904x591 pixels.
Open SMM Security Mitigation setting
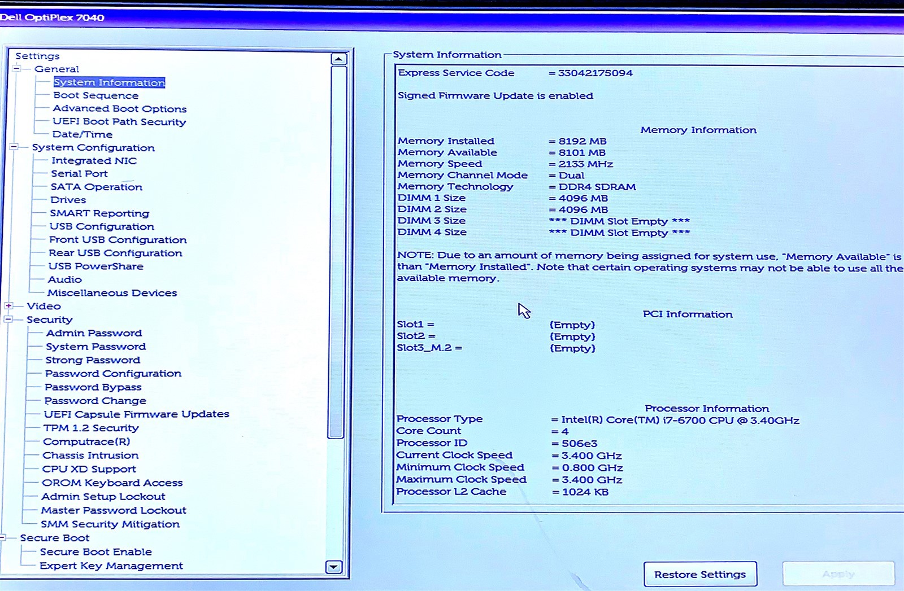pos(110,524)
